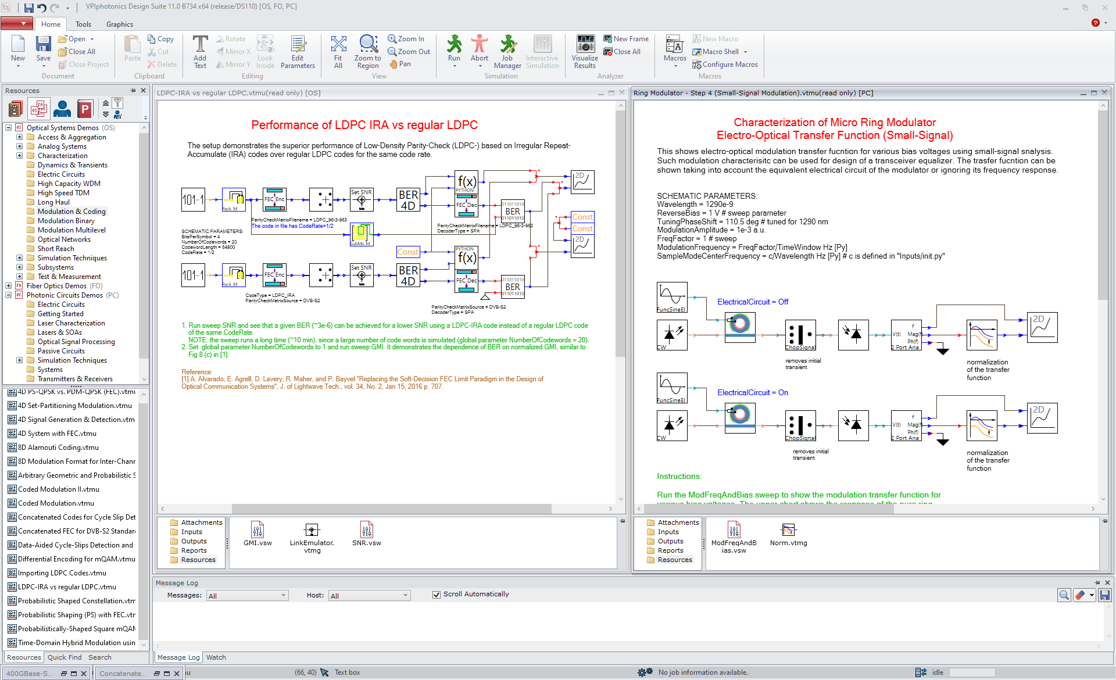Open the Job Manager

click(x=507, y=51)
